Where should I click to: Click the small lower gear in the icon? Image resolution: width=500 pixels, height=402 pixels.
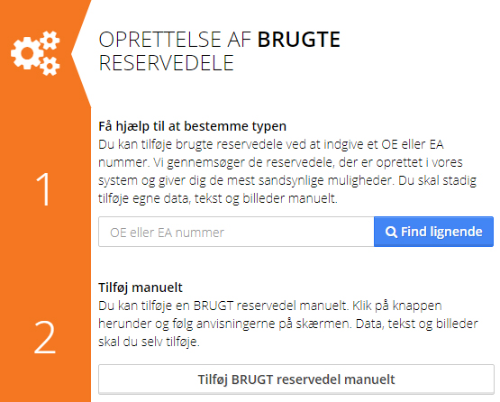click(x=50, y=67)
